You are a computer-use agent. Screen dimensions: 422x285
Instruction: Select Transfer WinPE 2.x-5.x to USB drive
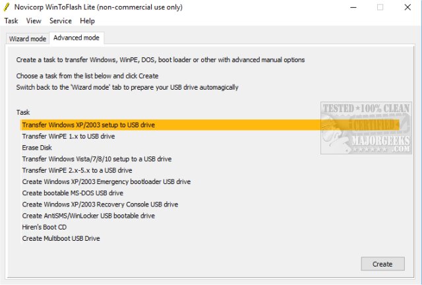77,170
